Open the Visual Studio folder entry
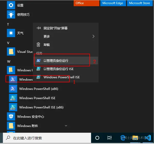This screenshot has width=154, height=144. [x=25, y=52]
